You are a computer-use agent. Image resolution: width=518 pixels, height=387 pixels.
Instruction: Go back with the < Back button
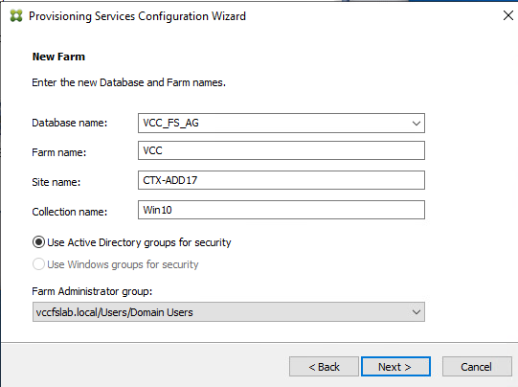[324, 367]
